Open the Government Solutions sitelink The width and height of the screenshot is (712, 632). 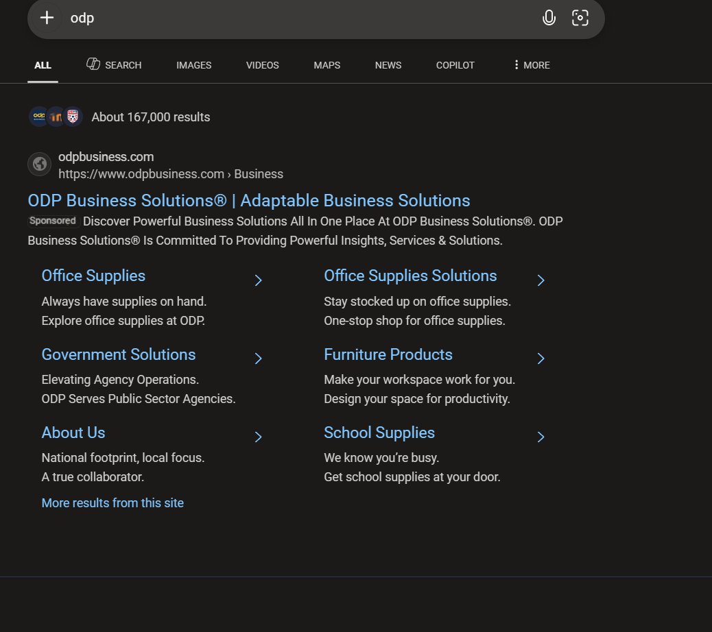(x=119, y=354)
